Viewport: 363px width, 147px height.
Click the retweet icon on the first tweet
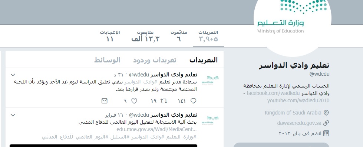164,101
